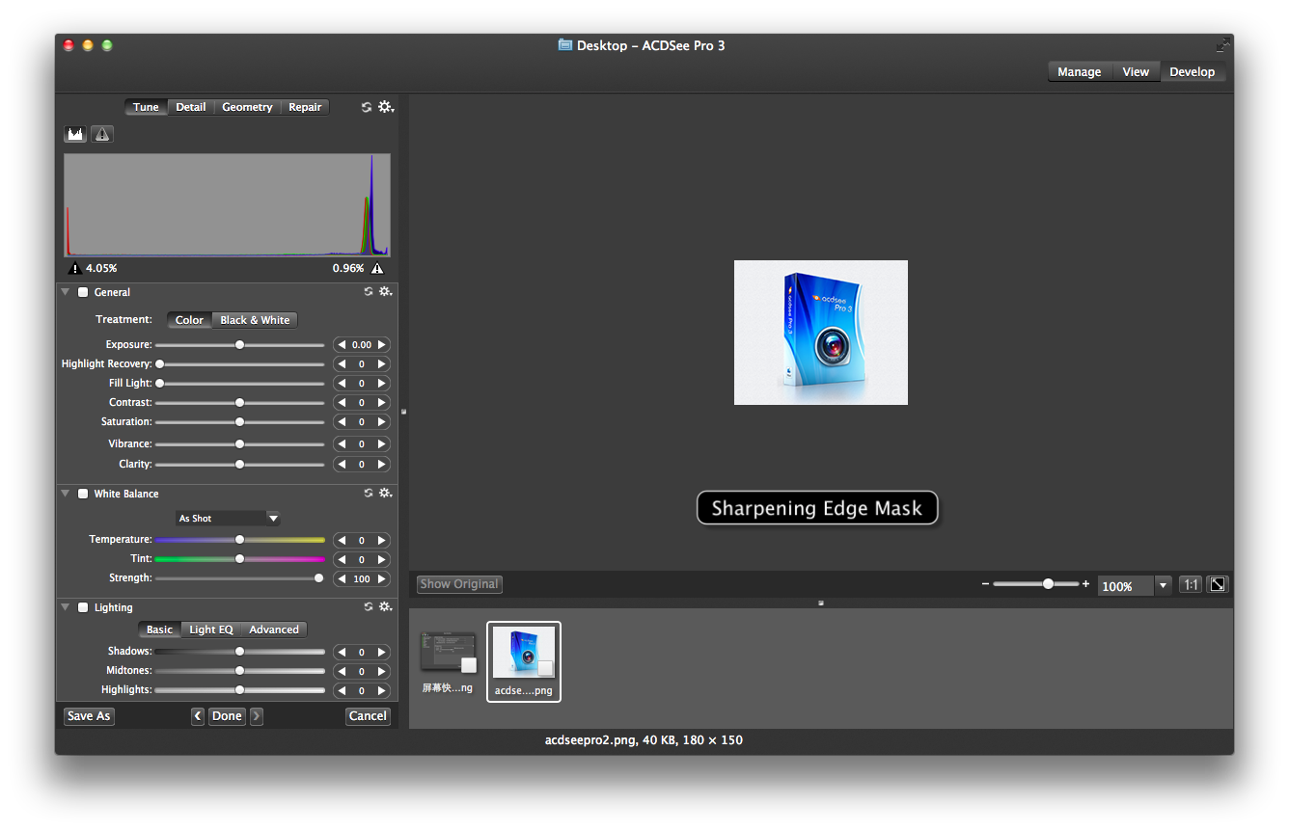Click the Highlight Recovery slider handle

click(x=160, y=364)
